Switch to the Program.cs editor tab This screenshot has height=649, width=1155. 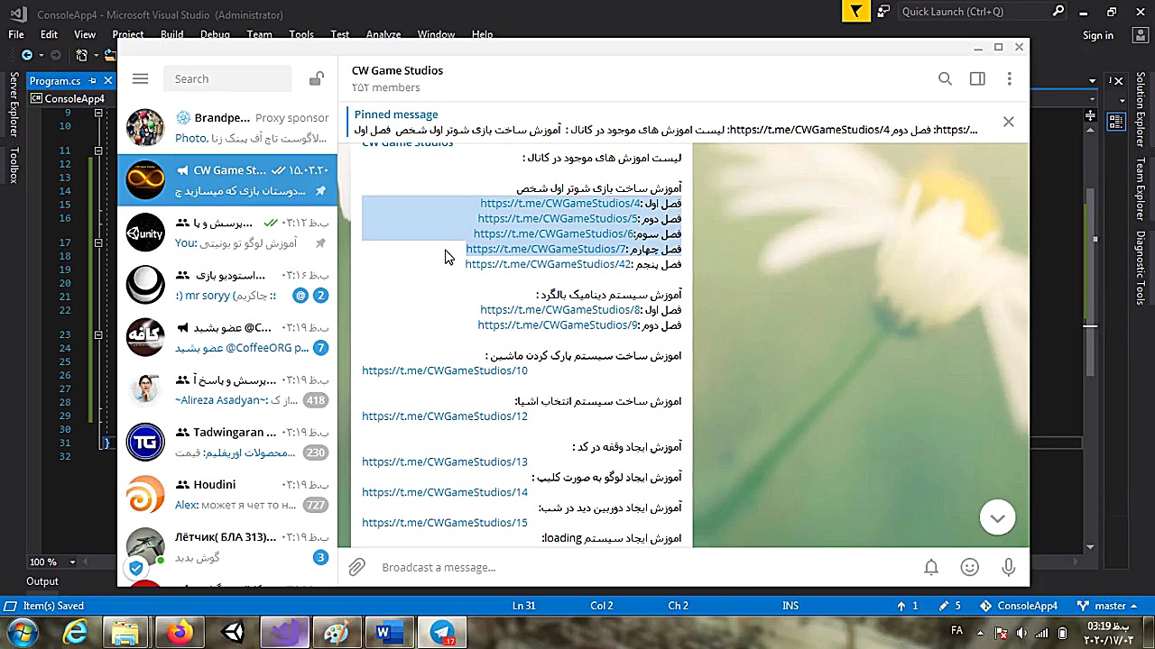pyautogui.click(x=55, y=81)
